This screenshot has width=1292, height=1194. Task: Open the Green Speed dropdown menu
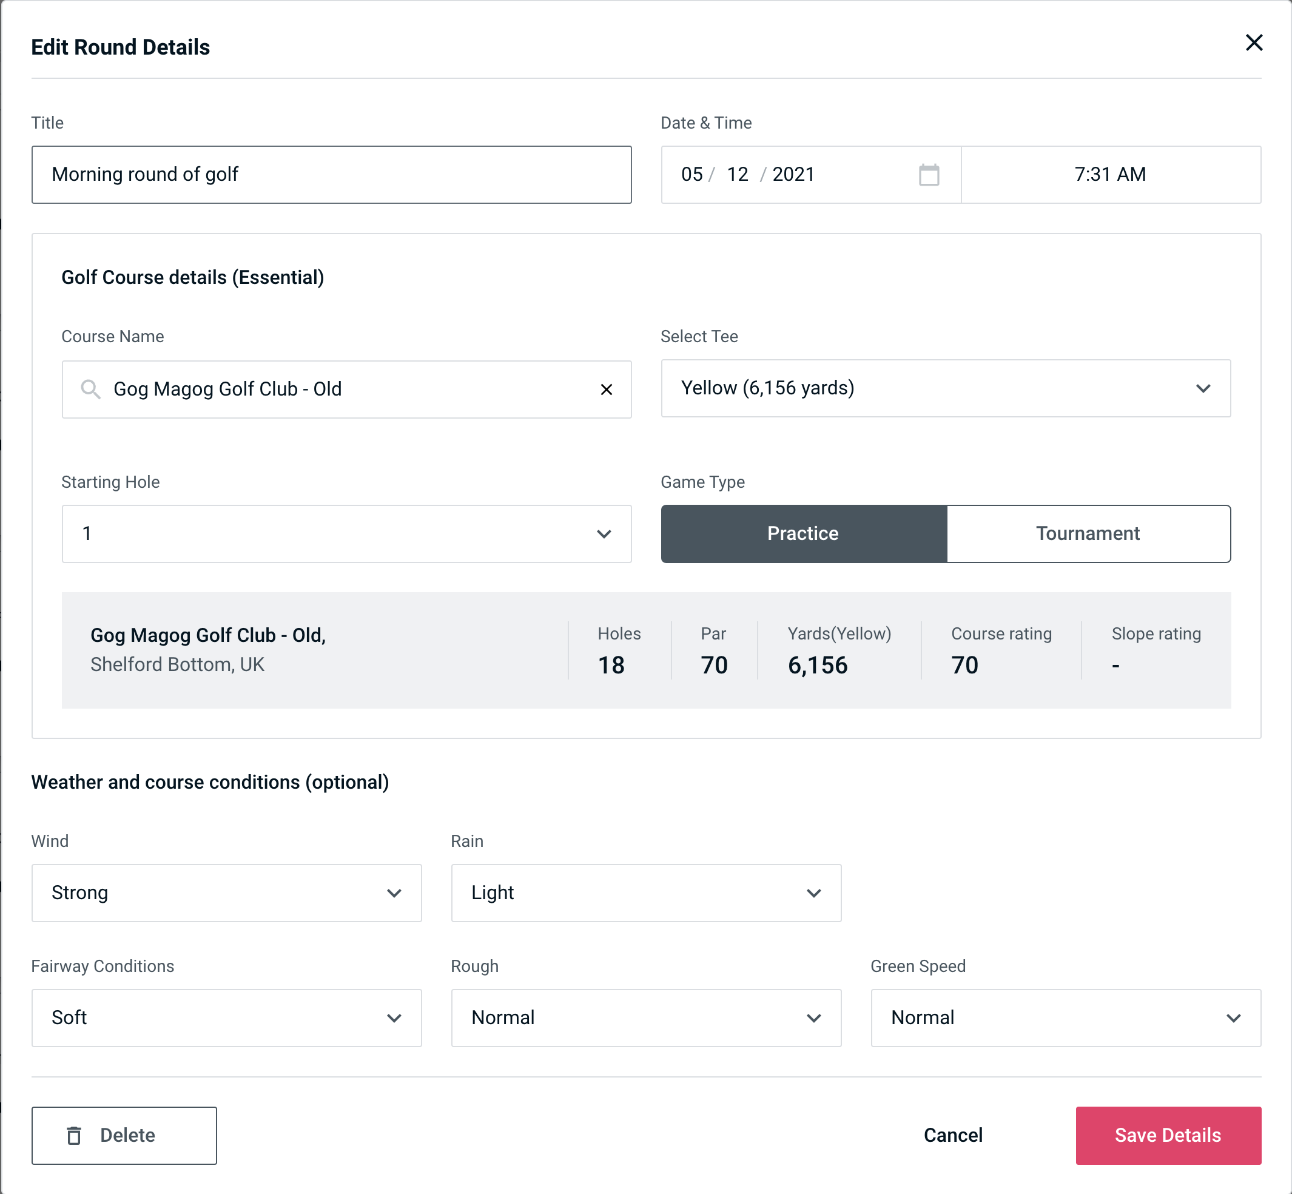pos(1065,1017)
